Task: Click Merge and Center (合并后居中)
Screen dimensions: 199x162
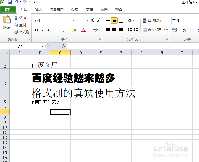Action: coord(154,30)
